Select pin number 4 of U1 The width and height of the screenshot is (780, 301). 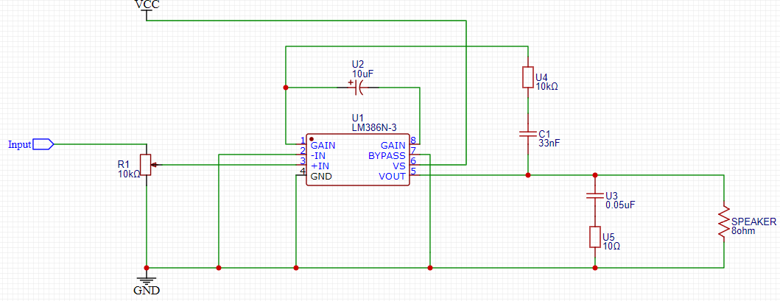click(x=303, y=171)
